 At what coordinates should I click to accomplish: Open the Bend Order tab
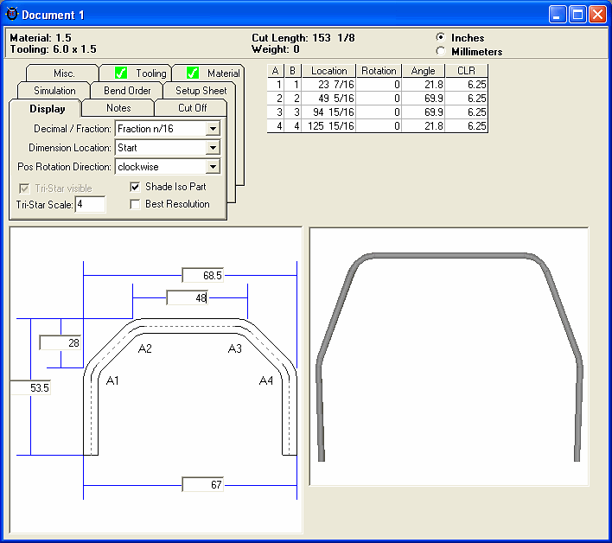pyautogui.click(x=127, y=91)
